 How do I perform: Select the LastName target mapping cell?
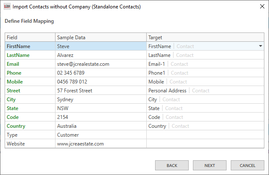pos(205,55)
